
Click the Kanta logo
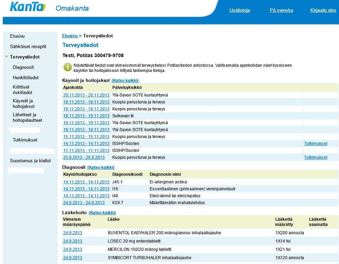pyautogui.click(x=28, y=7)
